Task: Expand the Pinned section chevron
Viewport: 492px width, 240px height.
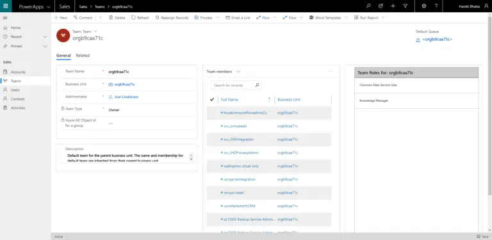Action: (x=45, y=46)
